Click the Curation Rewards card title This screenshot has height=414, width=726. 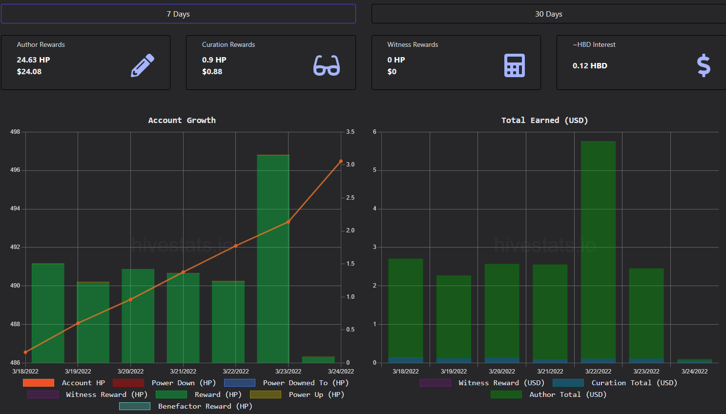pos(228,44)
